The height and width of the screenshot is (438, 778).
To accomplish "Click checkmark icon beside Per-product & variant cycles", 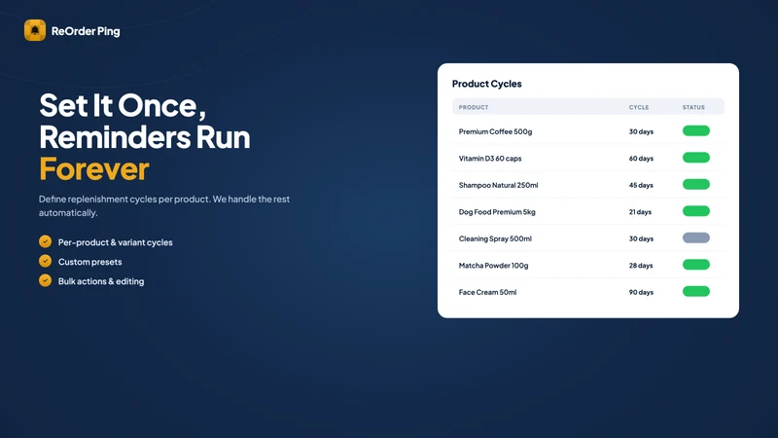I will click(x=45, y=241).
